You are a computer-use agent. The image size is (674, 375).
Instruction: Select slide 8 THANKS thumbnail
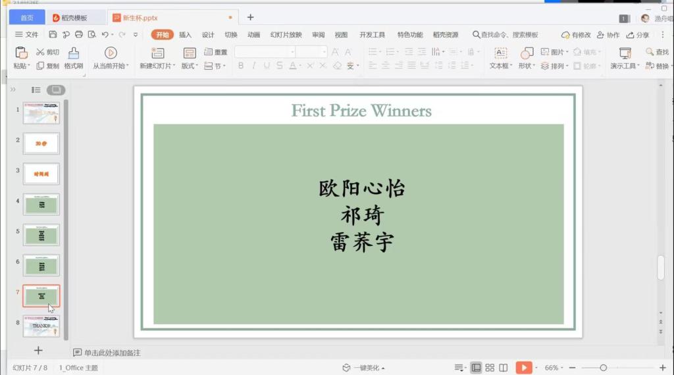pyautogui.click(x=41, y=326)
